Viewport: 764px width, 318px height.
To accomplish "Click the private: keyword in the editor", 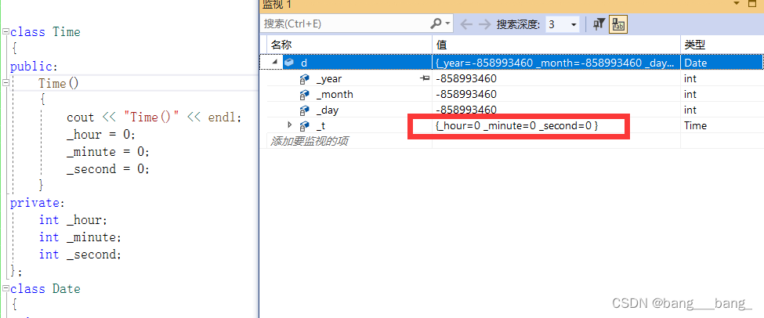I will pyautogui.click(x=38, y=203).
